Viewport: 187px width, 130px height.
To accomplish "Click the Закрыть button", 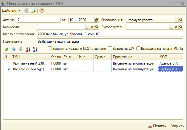I will click(177, 126).
